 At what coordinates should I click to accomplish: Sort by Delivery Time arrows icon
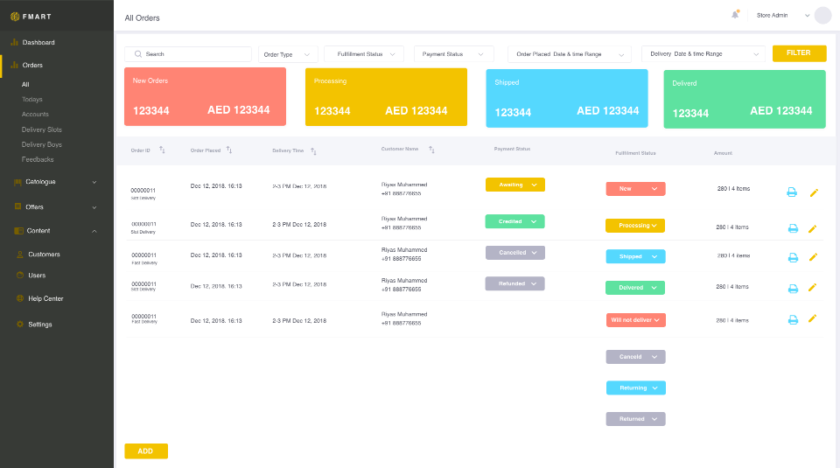pyautogui.click(x=313, y=151)
